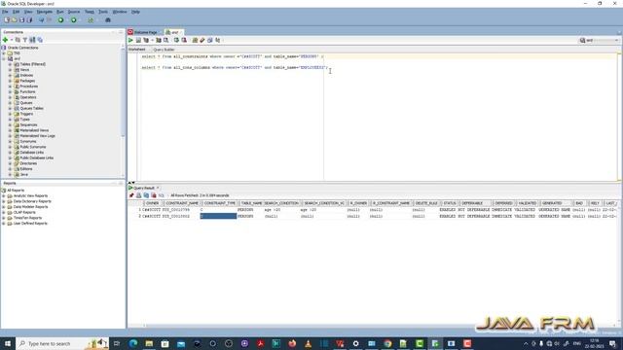
Task: Open the File menu
Action: (x=5, y=12)
